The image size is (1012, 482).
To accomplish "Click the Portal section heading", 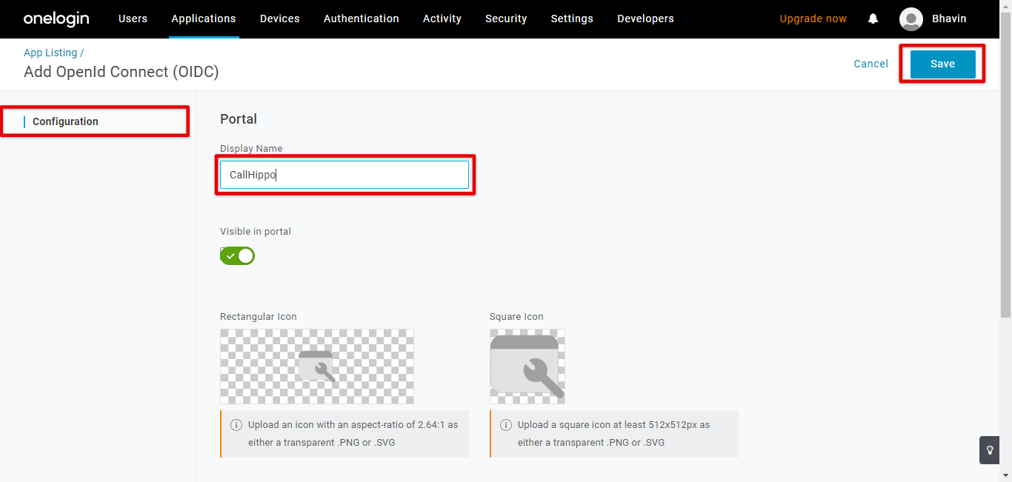I will [239, 118].
